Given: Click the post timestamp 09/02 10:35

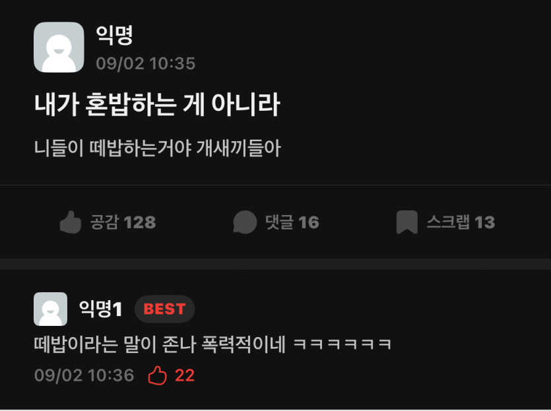Looking at the screenshot, I should click(145, 63).
